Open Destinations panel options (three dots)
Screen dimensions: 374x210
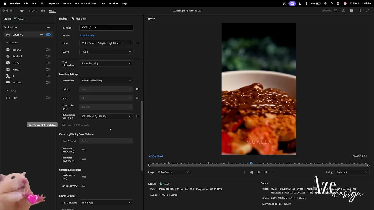pos(48,27)
